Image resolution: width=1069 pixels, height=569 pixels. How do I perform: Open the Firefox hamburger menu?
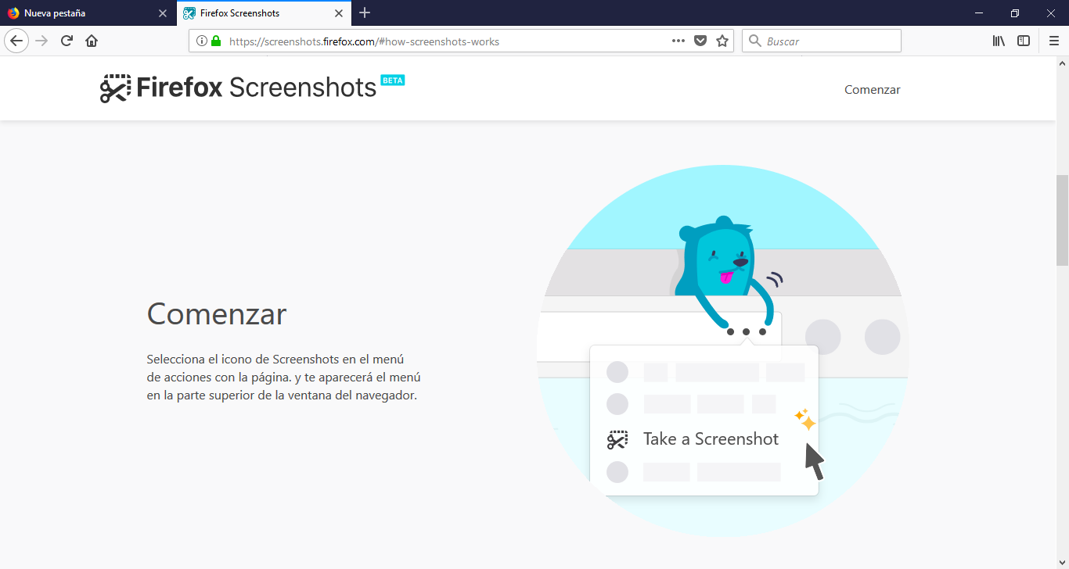[1053, 41]
